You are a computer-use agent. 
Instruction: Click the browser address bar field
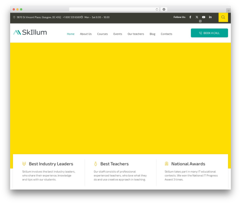click(114, 9)
